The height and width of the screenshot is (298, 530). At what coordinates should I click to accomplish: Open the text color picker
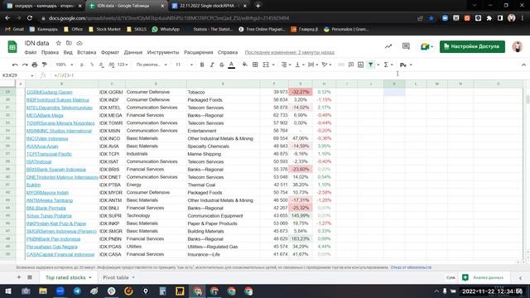coord(232,65)
